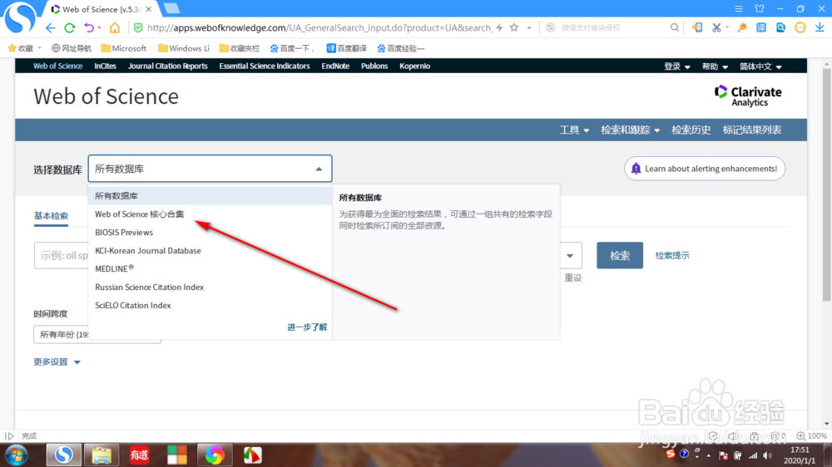Click the key password manager icon
The image size is (832, 467).
pyautogui.click(x=742, y=27)
